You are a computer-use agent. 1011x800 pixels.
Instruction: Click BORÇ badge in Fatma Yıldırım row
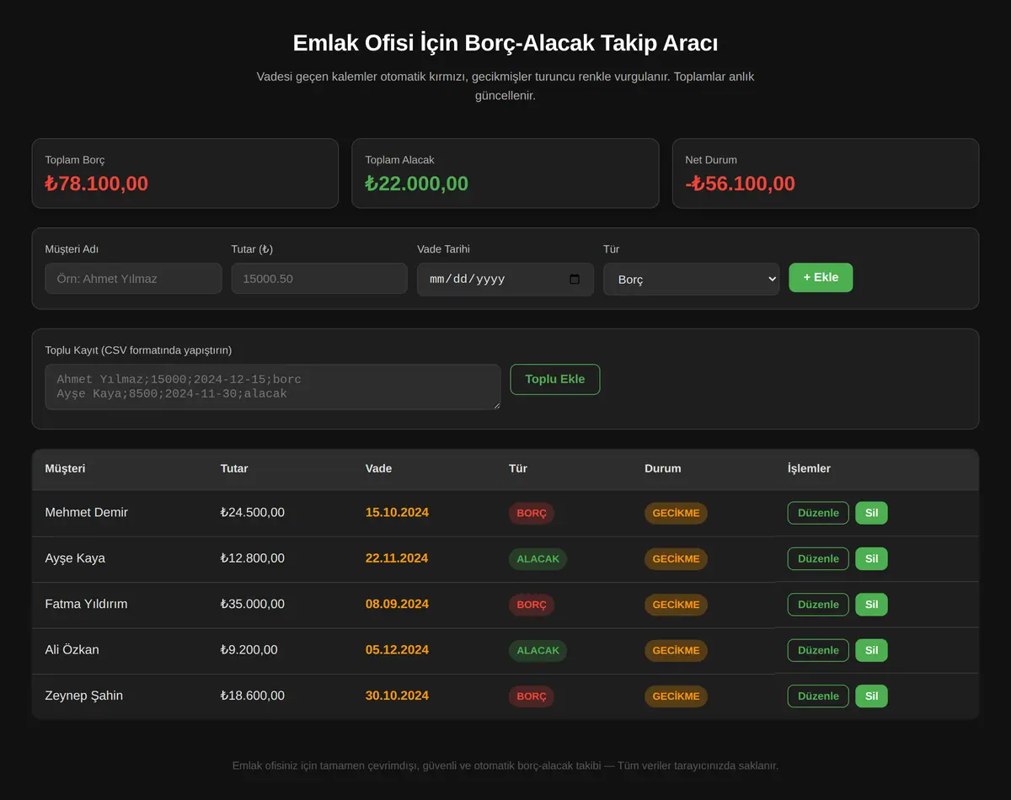pyautogui.click(x=532, y=605)
